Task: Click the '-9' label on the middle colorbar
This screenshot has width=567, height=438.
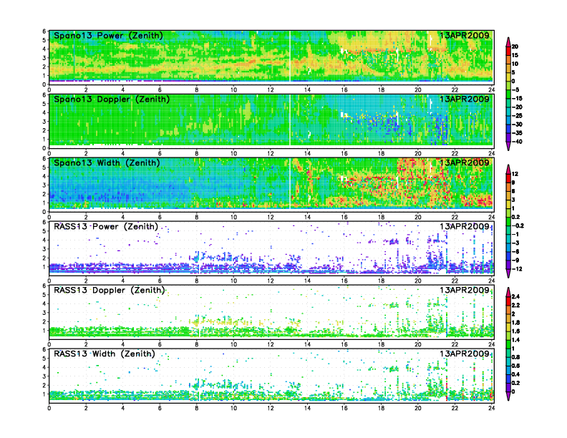Action: click(515, 261)
